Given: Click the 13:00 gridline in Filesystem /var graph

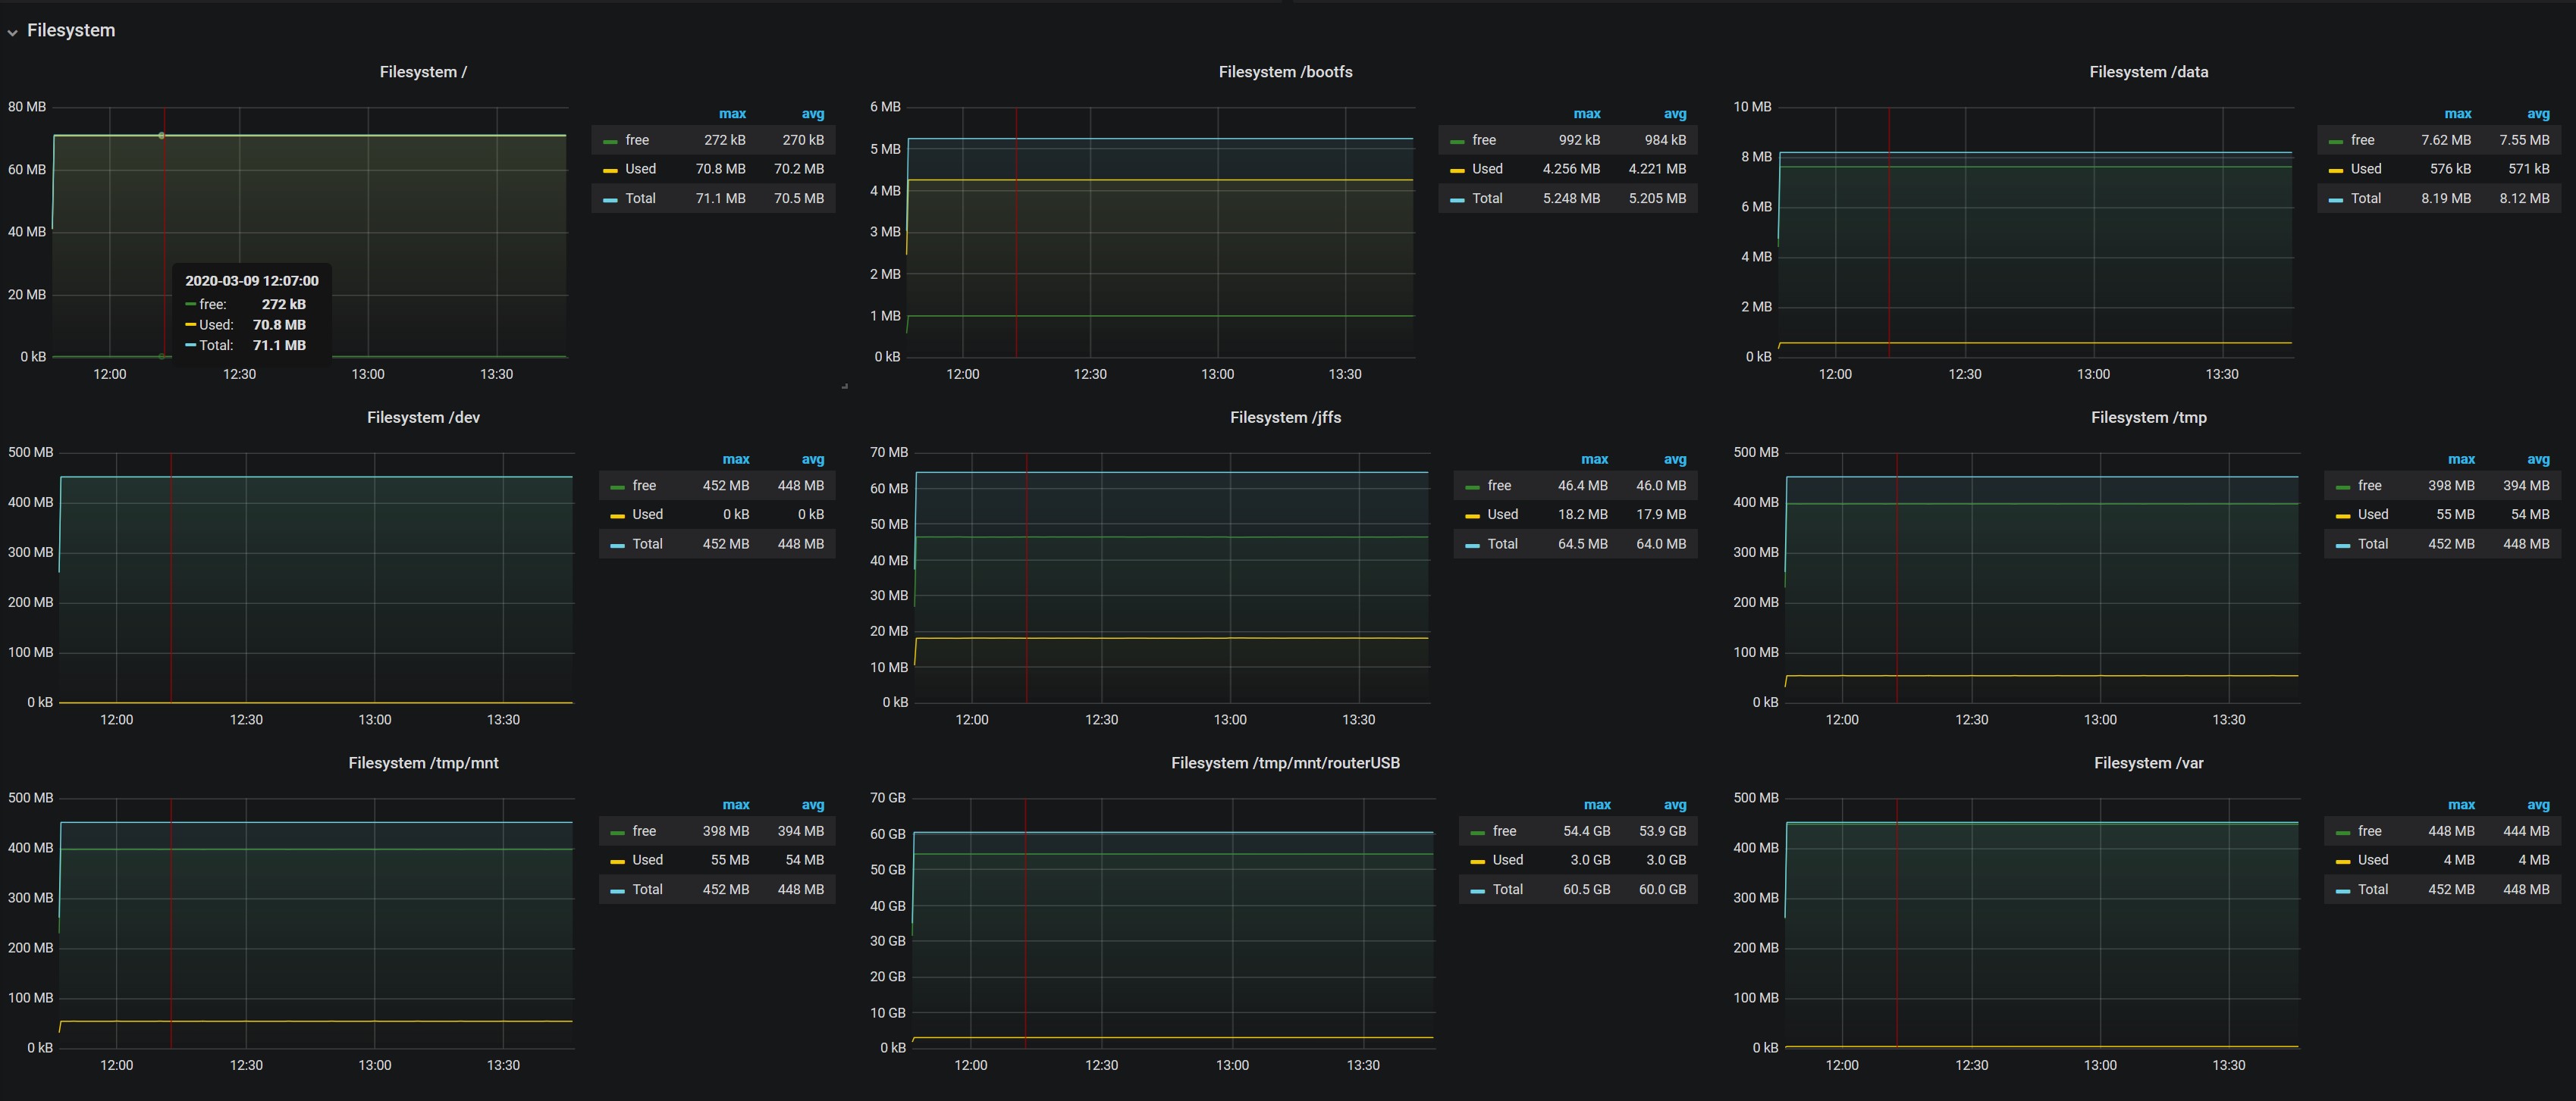Looking at the screenshot, I should tap(2100, 924).
